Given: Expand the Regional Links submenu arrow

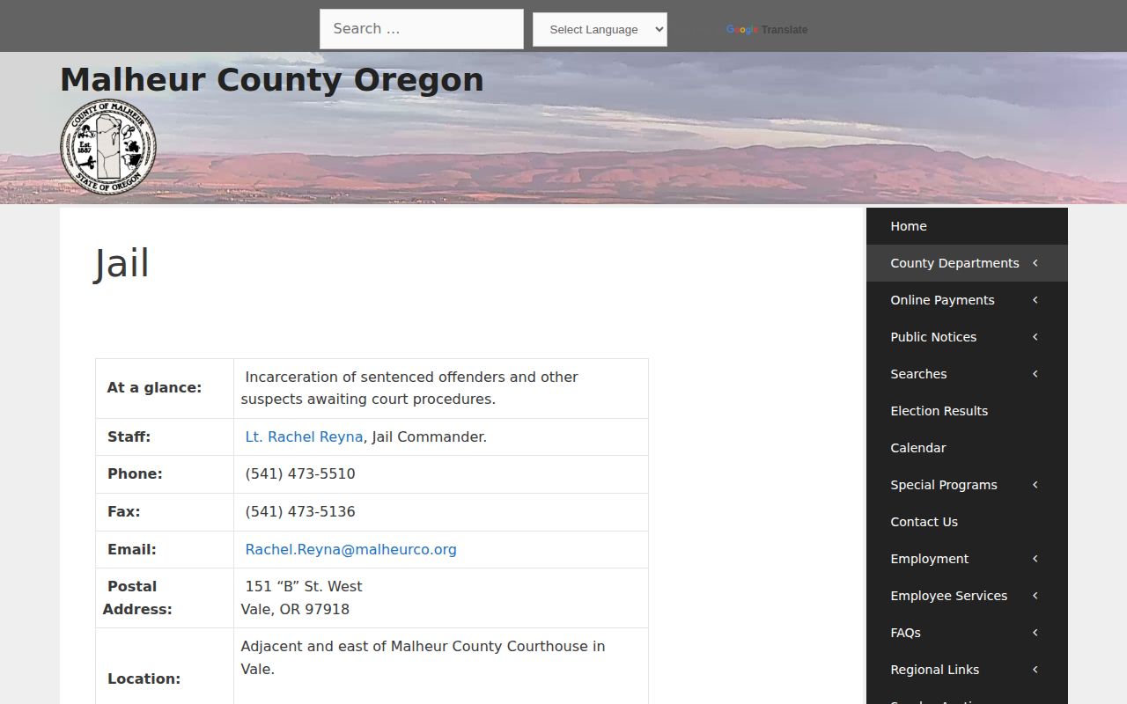Looking at the screenshot, I should click(1035, 670).
